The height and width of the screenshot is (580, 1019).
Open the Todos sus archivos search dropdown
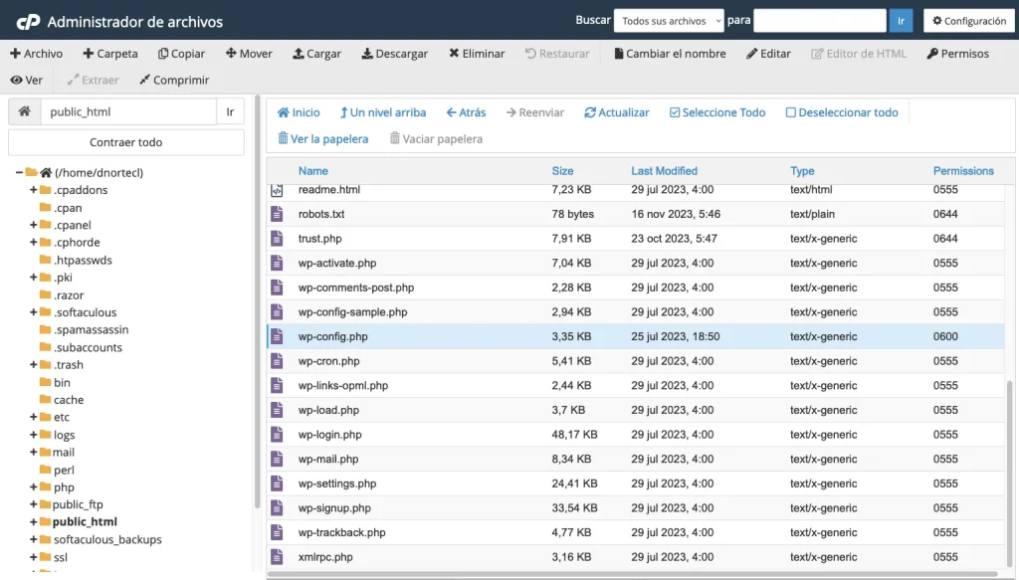(669, 21)
